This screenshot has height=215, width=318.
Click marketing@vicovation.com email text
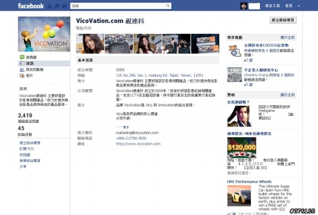137,133
